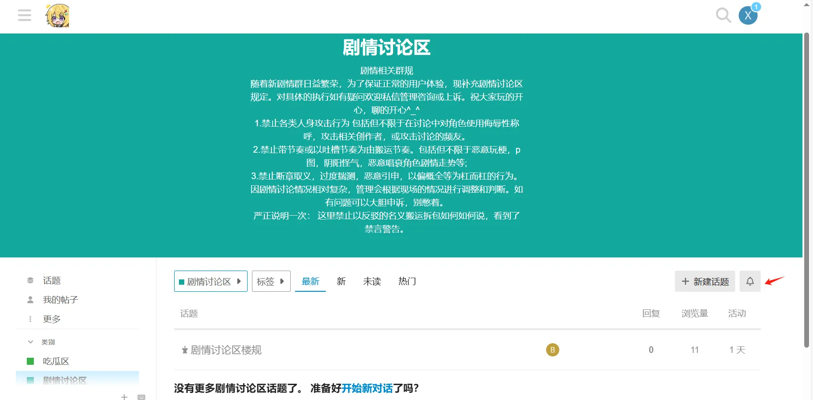Sort topics by 浏览量 column header
Image resolution: width=813 pixels, height=400 pixels.
coord(694,313)
